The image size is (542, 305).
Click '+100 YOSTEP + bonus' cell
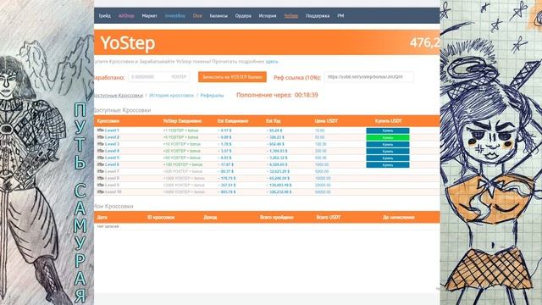click(183, 164)
